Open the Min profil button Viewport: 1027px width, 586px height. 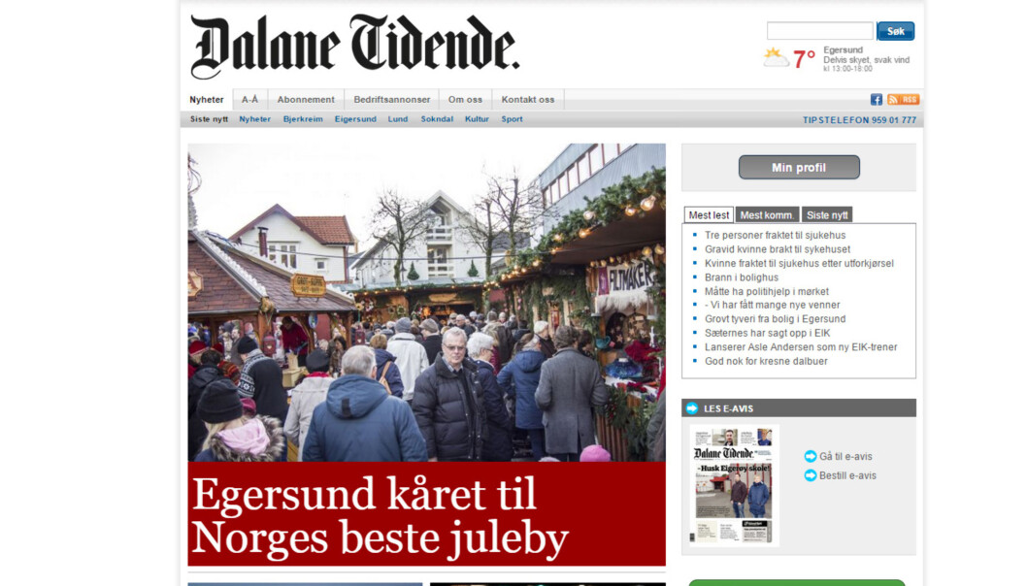point(799,167)
